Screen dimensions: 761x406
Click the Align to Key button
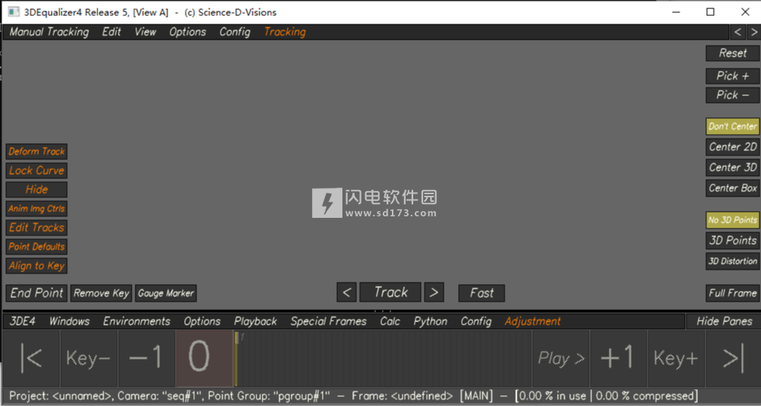coord(37,266)
